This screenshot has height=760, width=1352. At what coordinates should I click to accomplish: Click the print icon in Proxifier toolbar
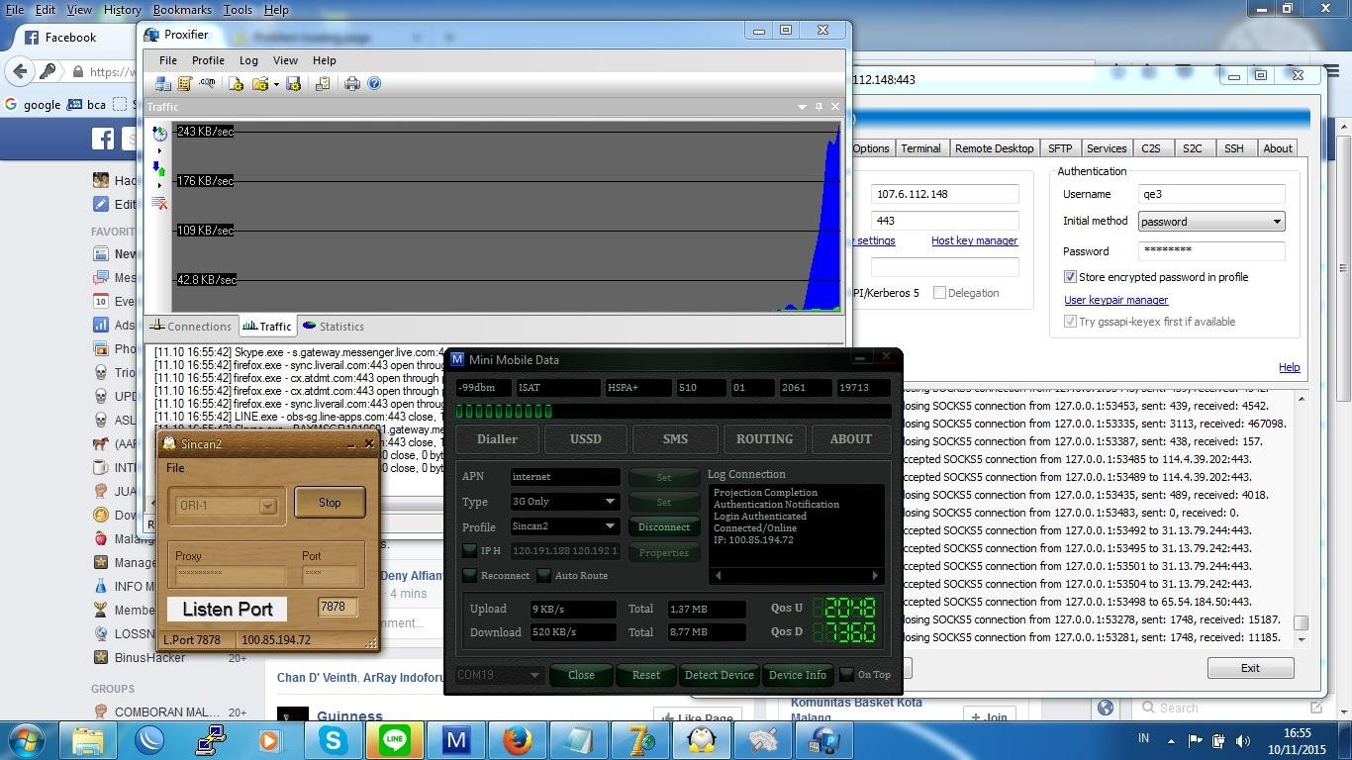point(351,84)
